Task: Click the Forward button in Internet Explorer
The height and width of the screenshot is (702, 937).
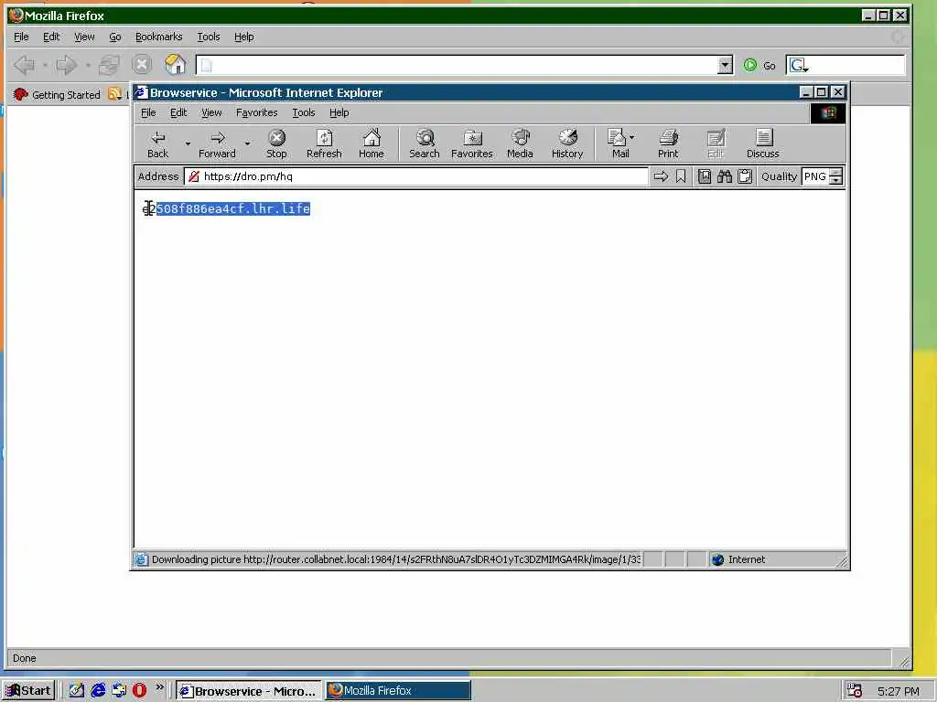Action: pos(217,144)
